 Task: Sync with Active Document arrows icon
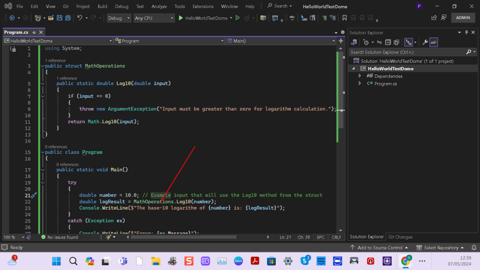point(379,42)
